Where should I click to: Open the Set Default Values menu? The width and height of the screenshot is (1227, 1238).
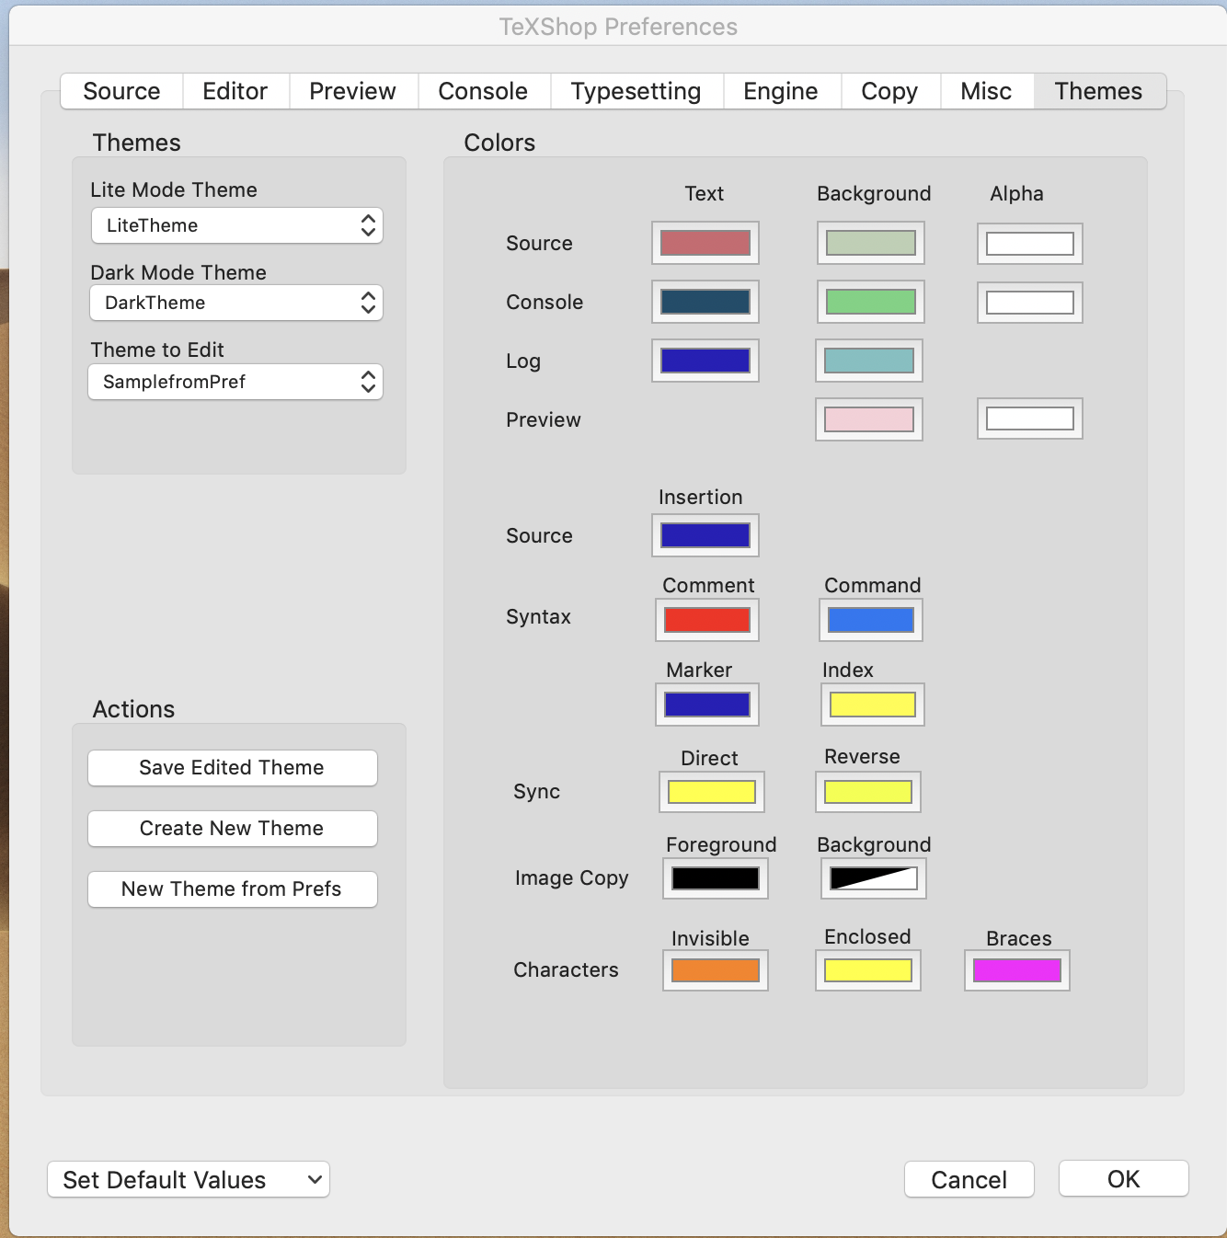pyautogui.click(x=189, y=1179)
